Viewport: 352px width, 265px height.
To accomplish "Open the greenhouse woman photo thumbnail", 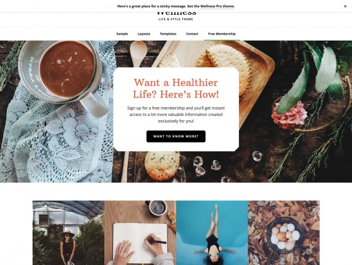I will click(x=69, y=233).
